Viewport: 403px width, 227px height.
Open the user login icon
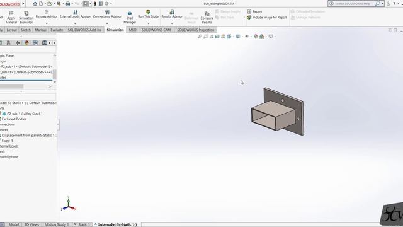click(x=389, y=4)
